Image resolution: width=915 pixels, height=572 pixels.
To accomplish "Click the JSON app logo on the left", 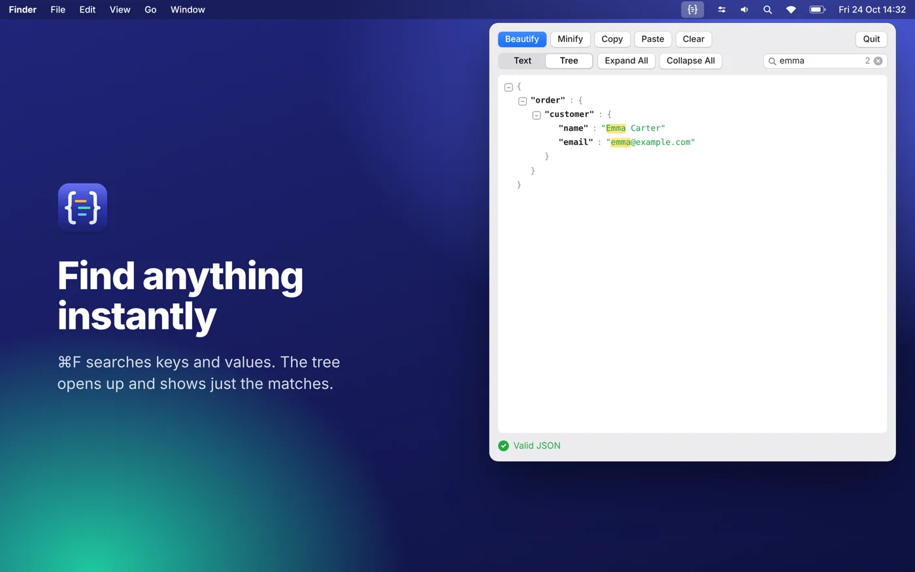I will click(82, 208).
